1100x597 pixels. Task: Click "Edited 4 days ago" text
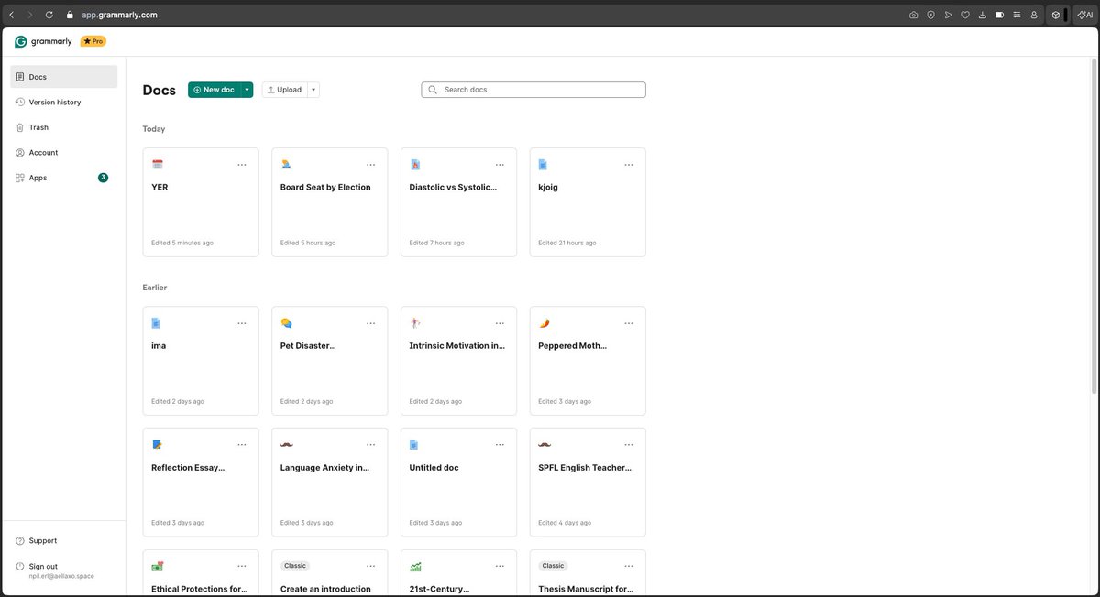click(565, 523)
